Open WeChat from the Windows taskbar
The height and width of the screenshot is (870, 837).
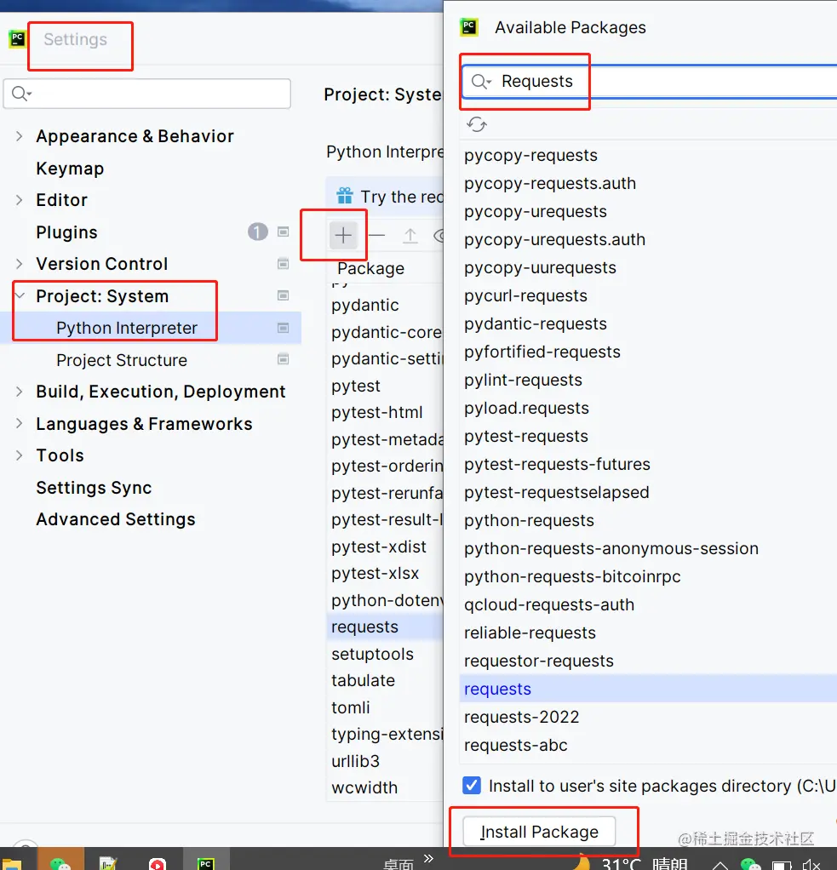pyautogui.click(x=60, y=863)
